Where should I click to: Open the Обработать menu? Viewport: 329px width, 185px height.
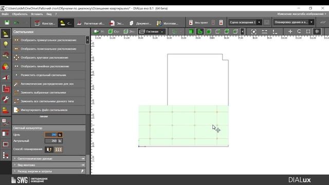point(20,14)
